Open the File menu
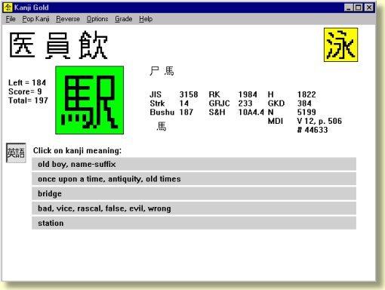The height and width of the screenshot is (290, 385). tap(11, 19)
